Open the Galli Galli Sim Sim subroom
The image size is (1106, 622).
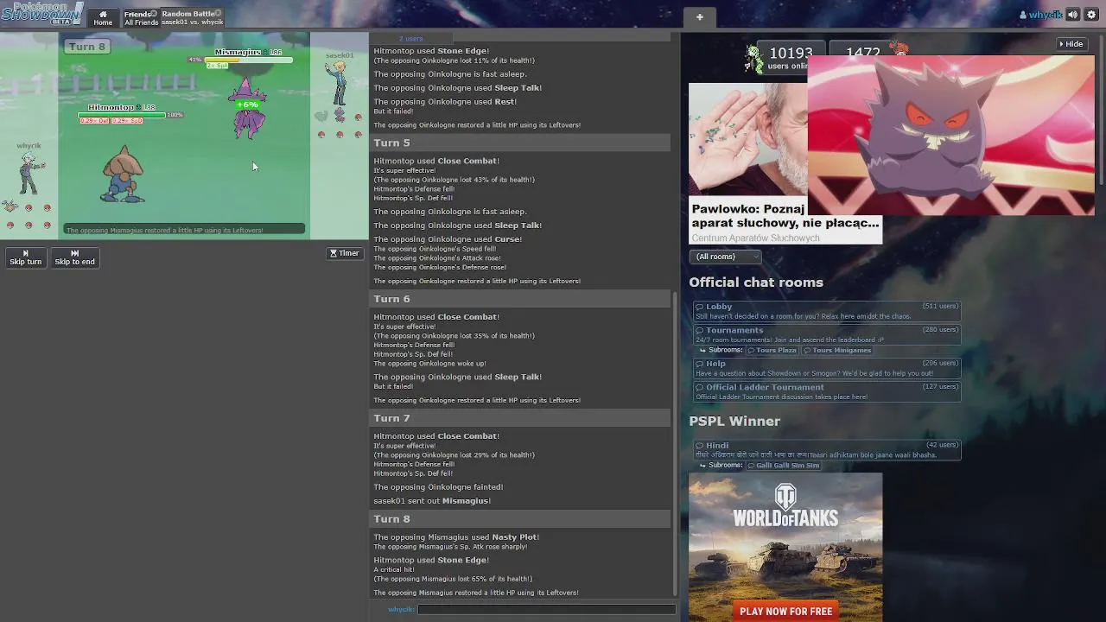pos(783,465)
